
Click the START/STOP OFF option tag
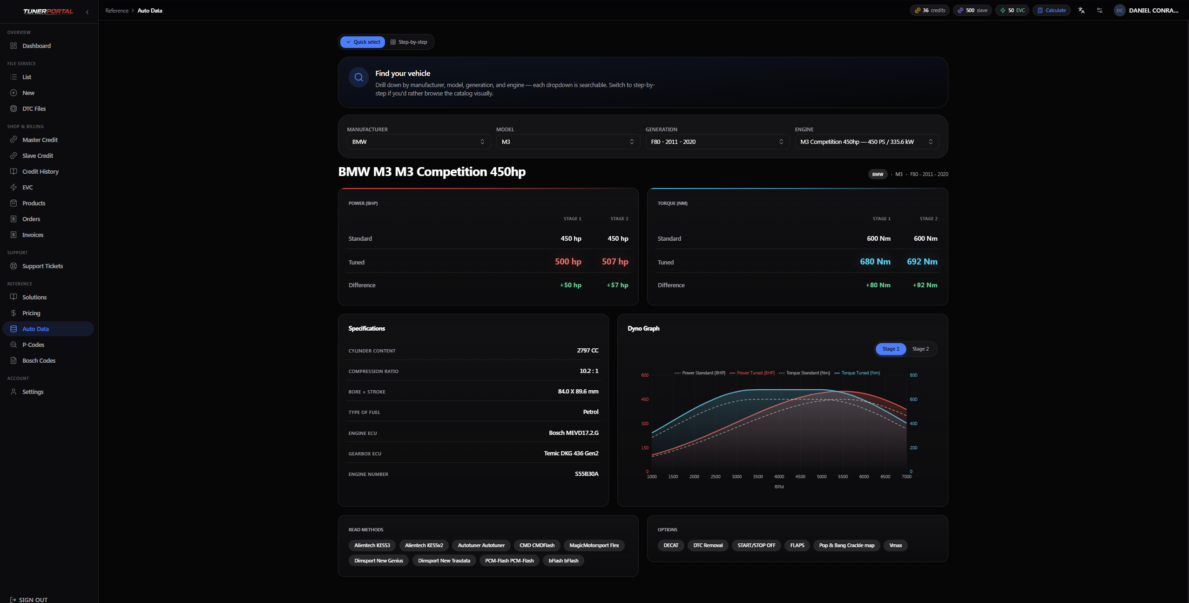tap(757, 545)
